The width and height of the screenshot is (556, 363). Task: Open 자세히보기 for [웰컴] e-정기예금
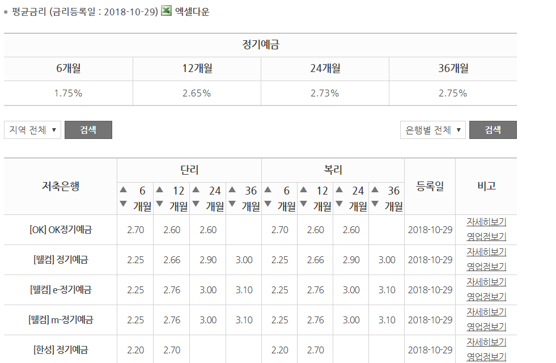coord(486,282)
